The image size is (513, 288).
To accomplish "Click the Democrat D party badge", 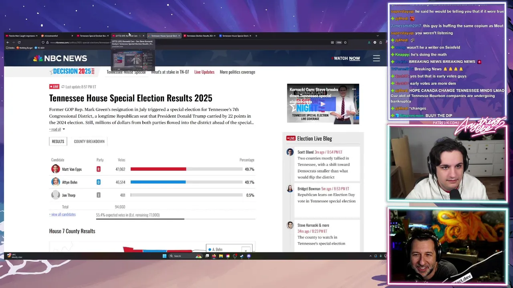I will tap(98, 182).
